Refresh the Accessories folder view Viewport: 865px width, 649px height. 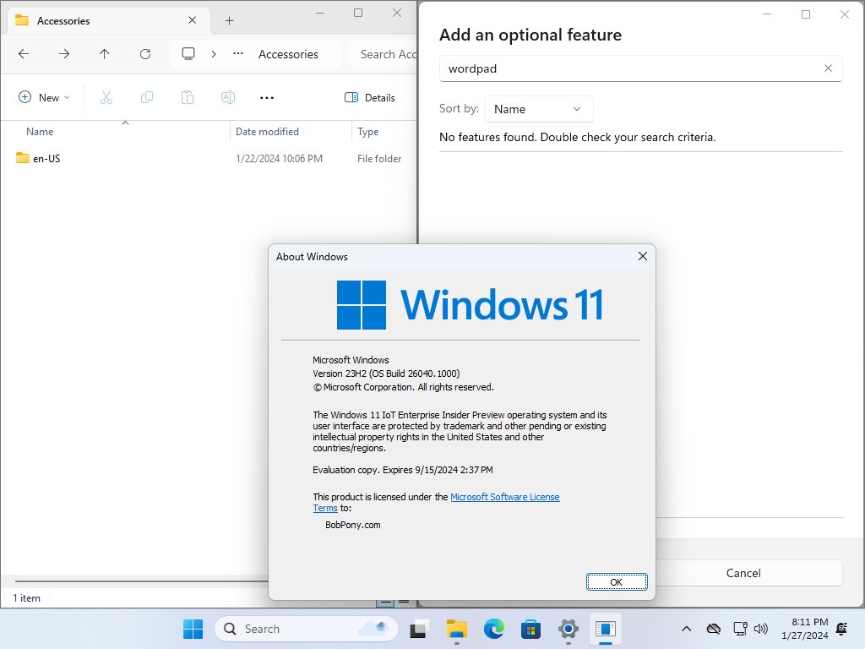pyautogui.click(x=144, y=54)
